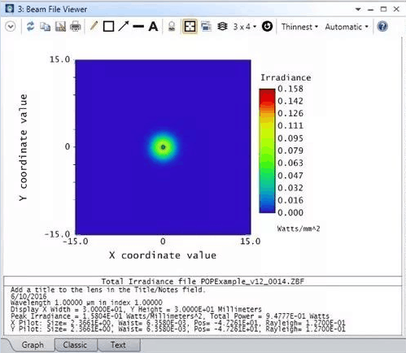Select the text annotation A tool

[153, 27]
